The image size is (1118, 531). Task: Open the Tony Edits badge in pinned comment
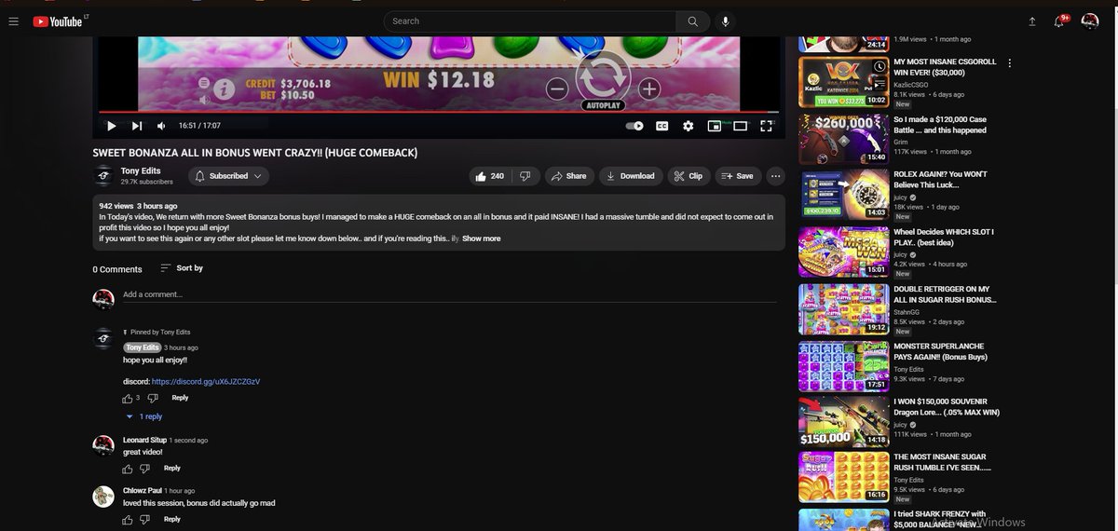point(143,347)
